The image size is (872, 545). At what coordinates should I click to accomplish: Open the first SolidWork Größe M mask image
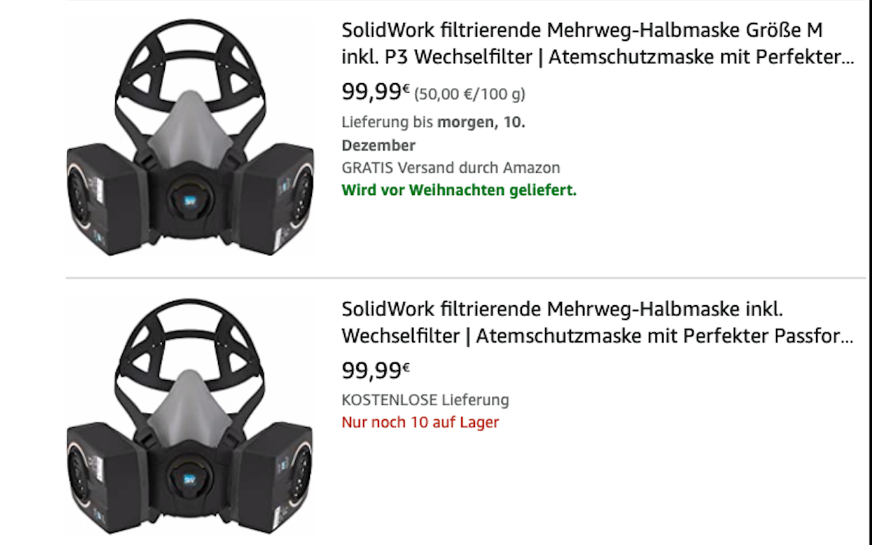[x=190, y=138]
